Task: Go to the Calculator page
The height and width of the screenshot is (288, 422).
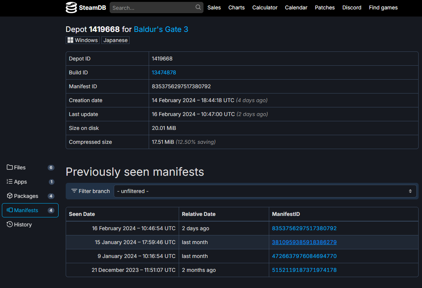Action: tap(265, 8)
